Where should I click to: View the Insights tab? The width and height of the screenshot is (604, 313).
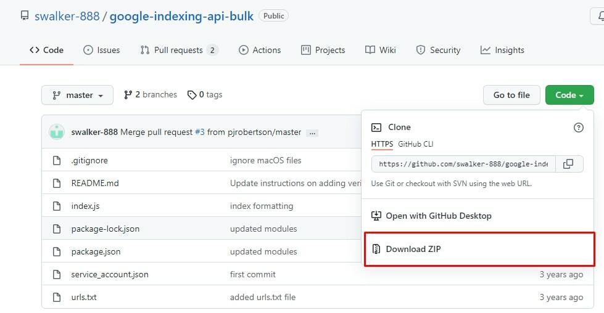(502, 50)
